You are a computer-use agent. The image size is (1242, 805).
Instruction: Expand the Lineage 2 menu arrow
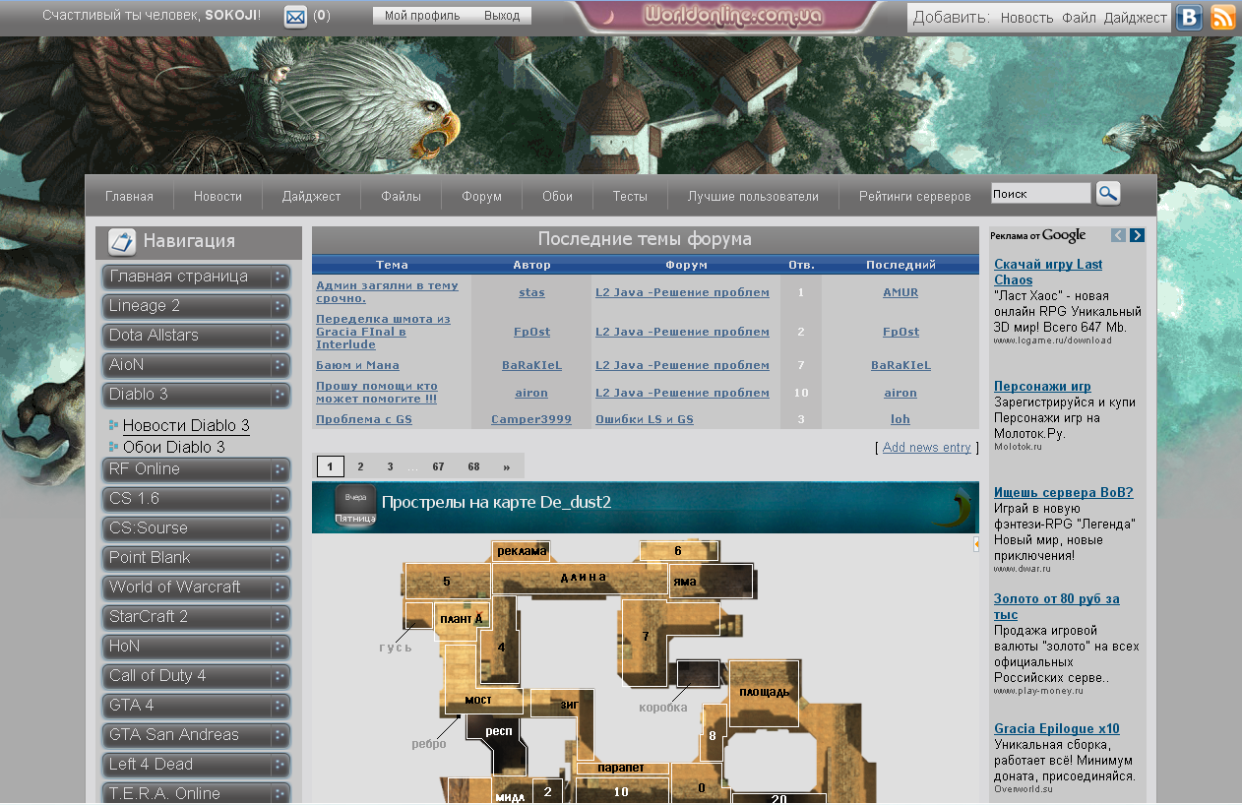tap(279, 306)
